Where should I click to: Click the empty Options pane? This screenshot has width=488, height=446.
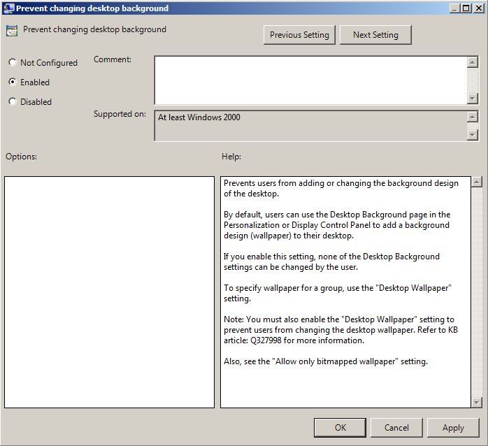pos(109,292)
